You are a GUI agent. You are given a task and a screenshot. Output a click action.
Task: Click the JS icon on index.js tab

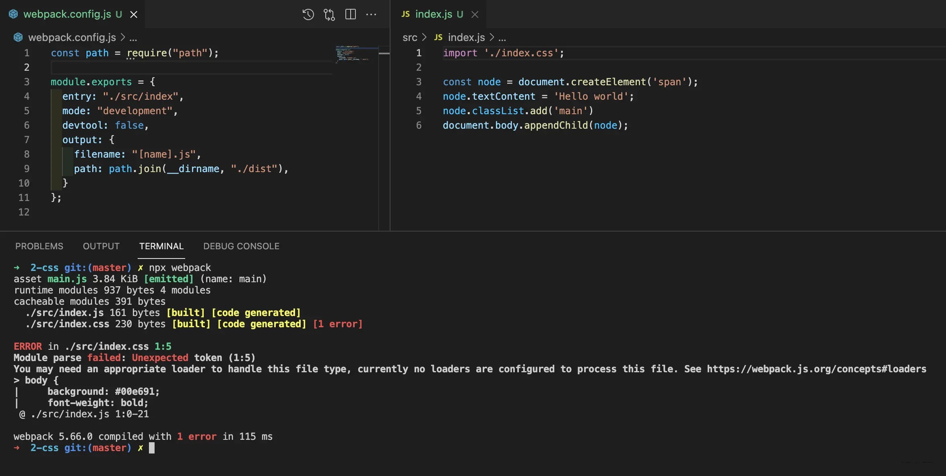pyautogui.click(x=405, y=14)
